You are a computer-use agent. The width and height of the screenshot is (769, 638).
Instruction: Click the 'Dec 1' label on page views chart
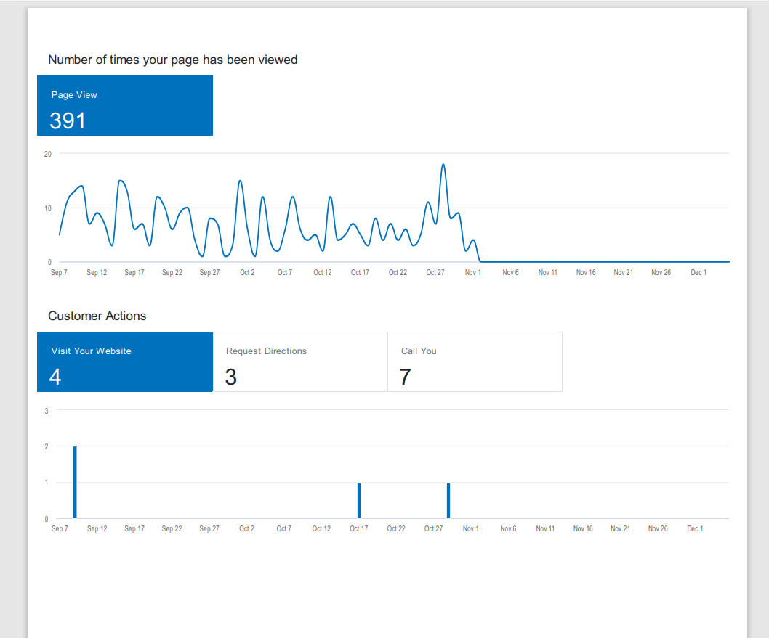click(x=698, y=272)
